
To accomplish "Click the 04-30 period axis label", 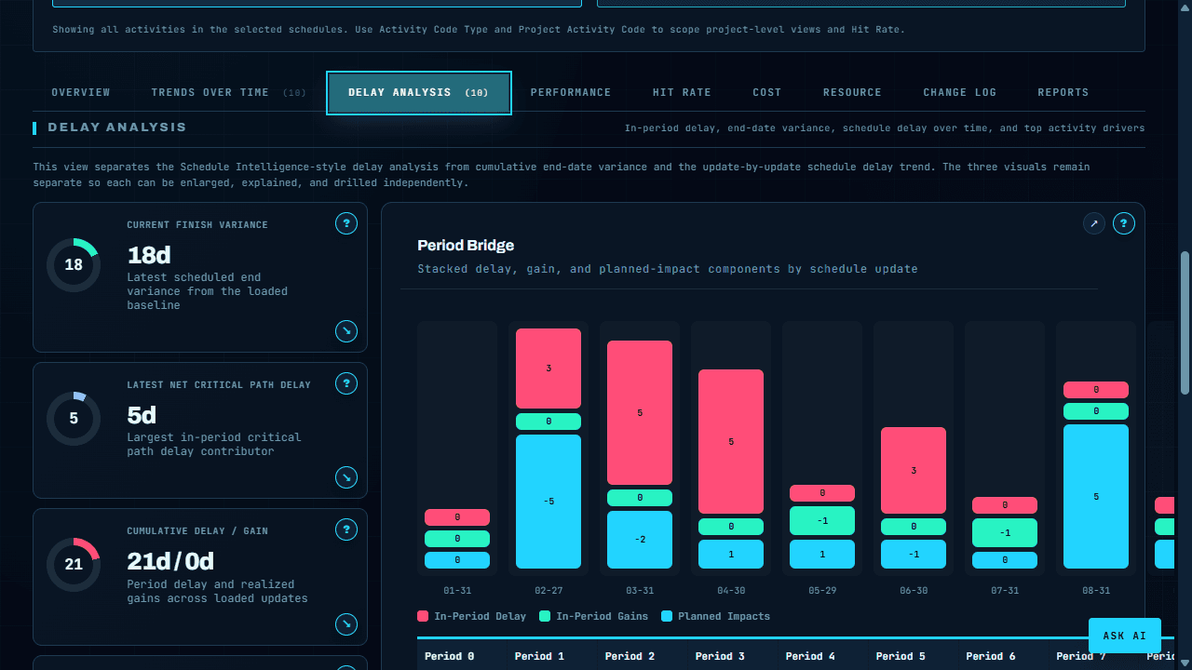I will point(731,591).
